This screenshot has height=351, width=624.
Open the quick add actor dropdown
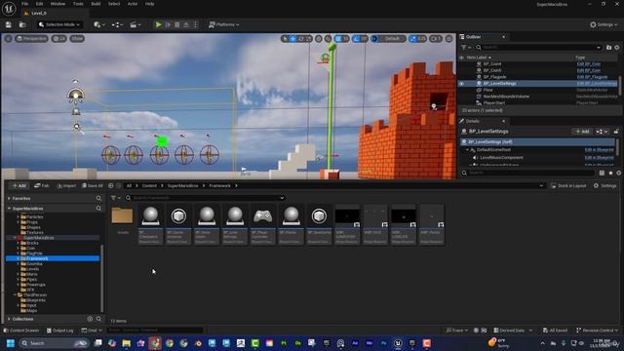pyautogui.click(x=99, y=24)
